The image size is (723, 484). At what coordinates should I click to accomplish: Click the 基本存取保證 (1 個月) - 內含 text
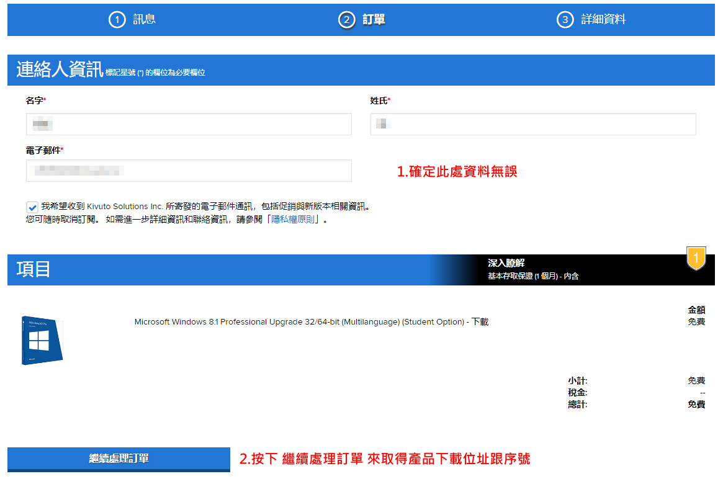pyautogui.click(x=533, y=276)
